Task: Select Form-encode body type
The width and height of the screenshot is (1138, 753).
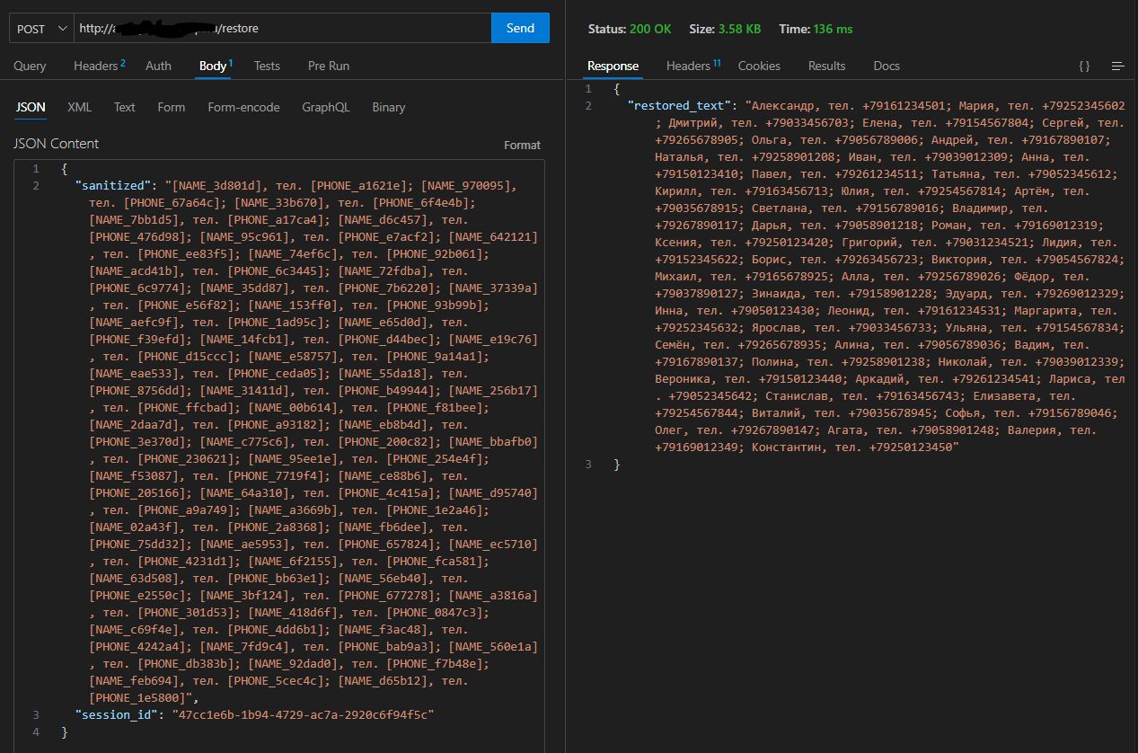Action: pos(243,108)
